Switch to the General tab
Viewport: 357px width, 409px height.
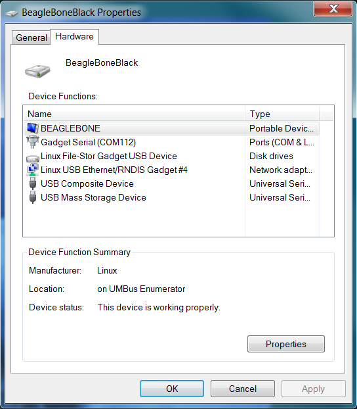(x=31, y=37)
